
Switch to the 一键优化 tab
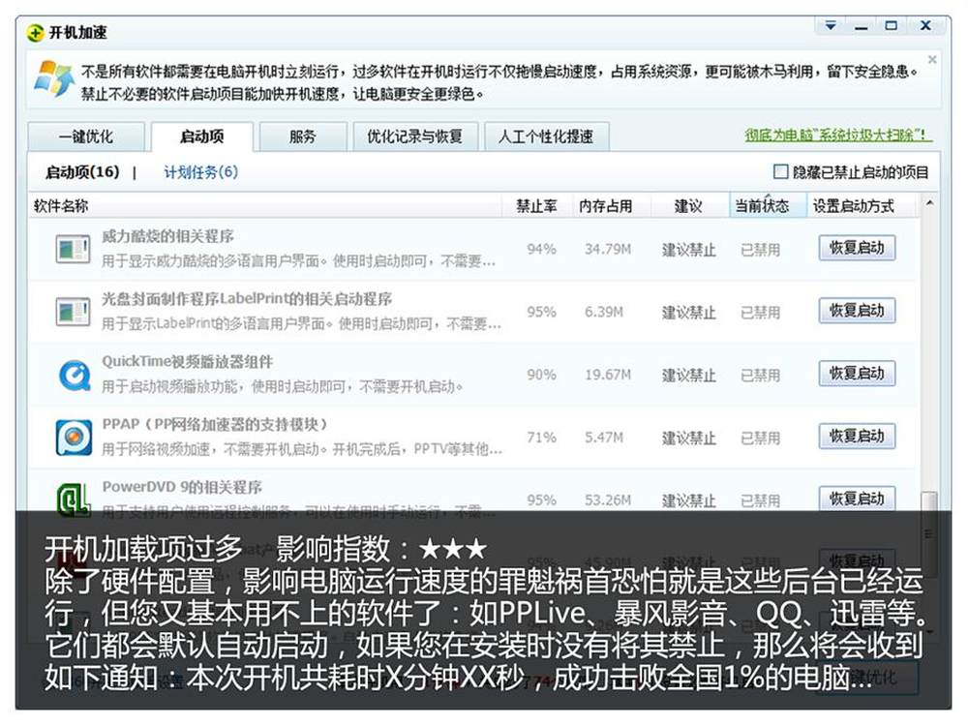pyautogui.click(x=86, y=136)
